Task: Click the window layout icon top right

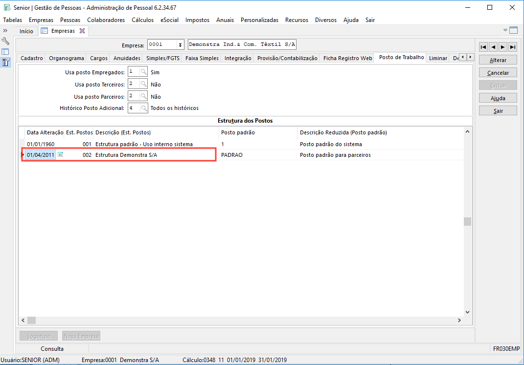Action: pyautogui.click(x=514, y=30)
